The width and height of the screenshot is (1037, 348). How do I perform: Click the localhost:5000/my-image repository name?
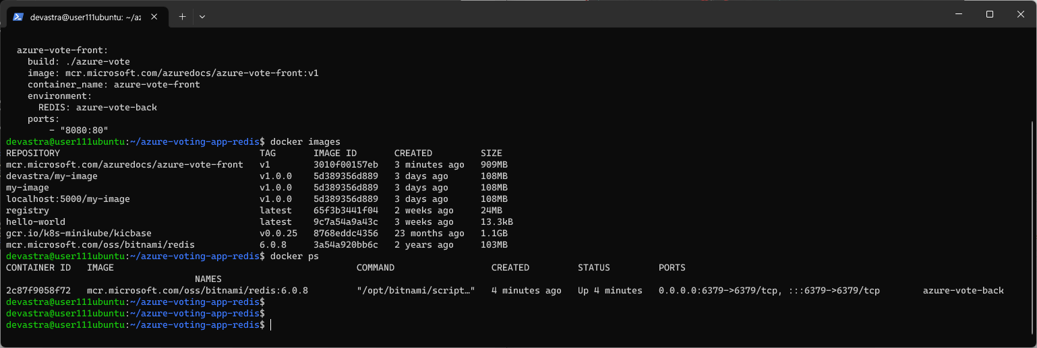(x=68, y=199)
